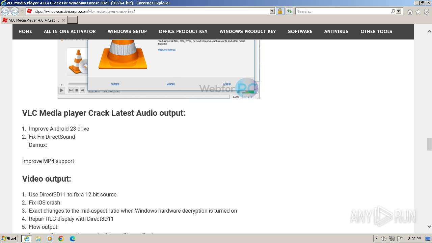Click the mid-aspect ratio changes list item
Viewport: 432px width, 243px height.
point(133,211)
